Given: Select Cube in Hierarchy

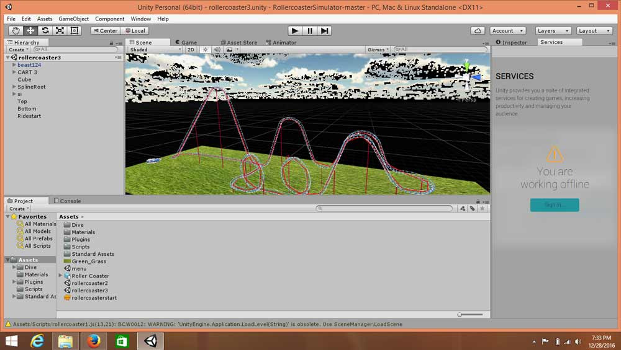Looking at the screenshot, I should (x=24, y=79).
